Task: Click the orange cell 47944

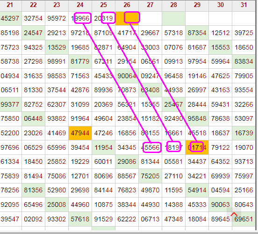Action: click(x=80, y=133)
